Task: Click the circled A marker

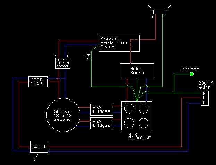Action: [88, 56]
